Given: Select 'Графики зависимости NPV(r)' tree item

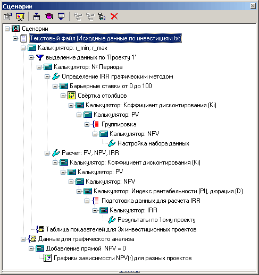Looking at the screenshot, I should [122, 258].
